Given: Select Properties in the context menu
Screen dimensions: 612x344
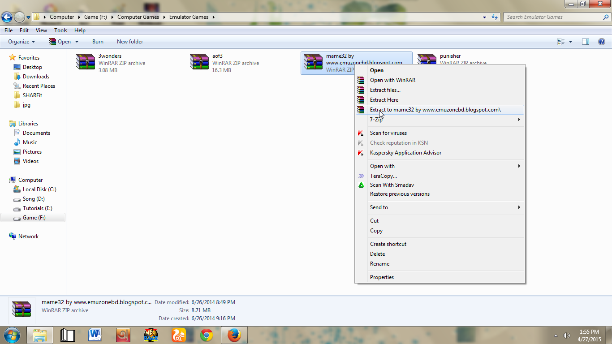Looking at the screenshot, I should click(440, 277).
